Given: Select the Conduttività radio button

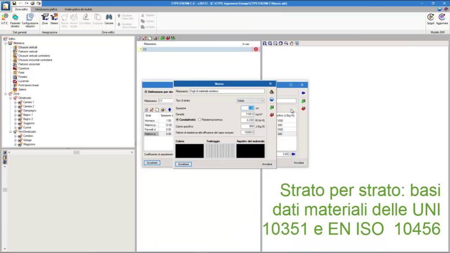Looking at the screenshot, I should tap(177, 119).
